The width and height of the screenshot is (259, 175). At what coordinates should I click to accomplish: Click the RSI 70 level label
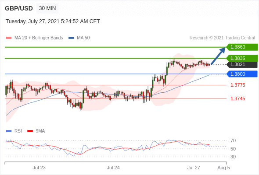pos(233,140)
